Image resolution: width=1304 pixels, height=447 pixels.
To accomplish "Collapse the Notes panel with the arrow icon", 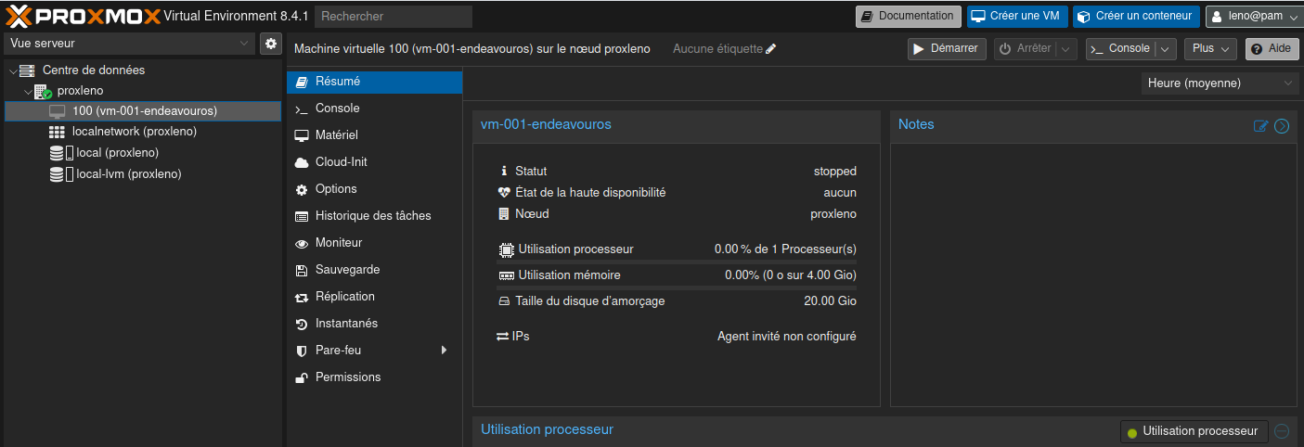I will [1282, 126].
